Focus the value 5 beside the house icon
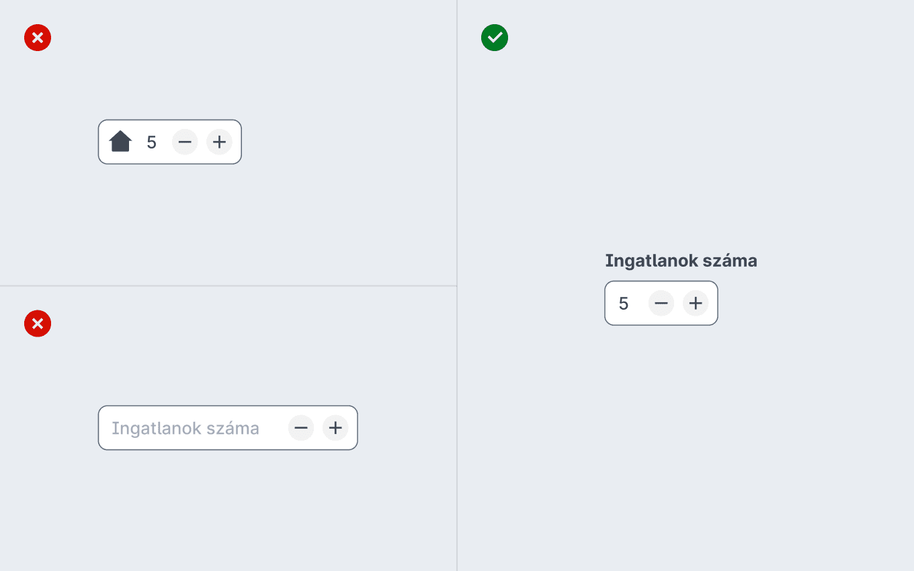 click(x=152, y=142)
